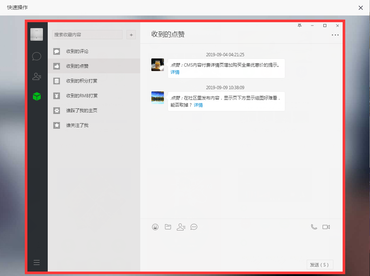Open the hamburger menu at sidebar bottom
The image size is (370, 276).
coord(37,263)
